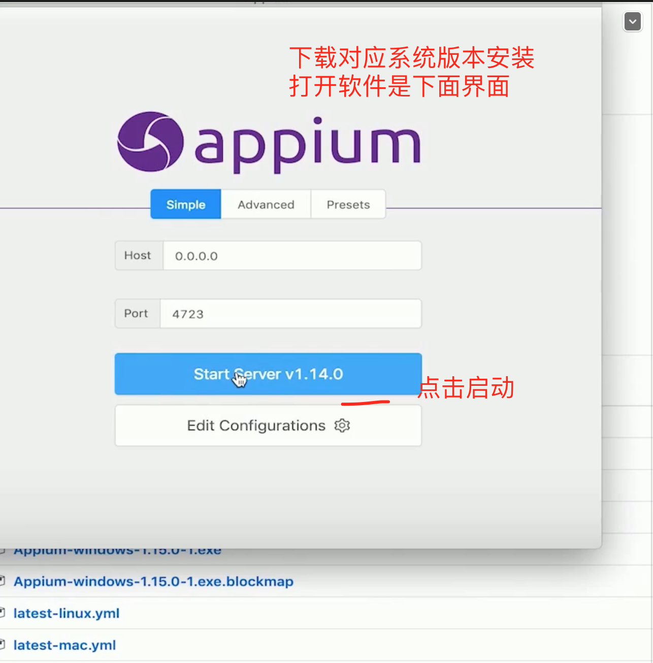
Task: Switch to the Advanced tab
Action: point(266,204)
